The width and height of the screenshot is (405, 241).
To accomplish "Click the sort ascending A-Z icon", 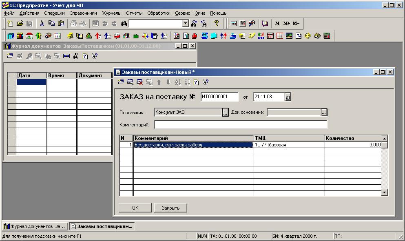I will (178, 82).
